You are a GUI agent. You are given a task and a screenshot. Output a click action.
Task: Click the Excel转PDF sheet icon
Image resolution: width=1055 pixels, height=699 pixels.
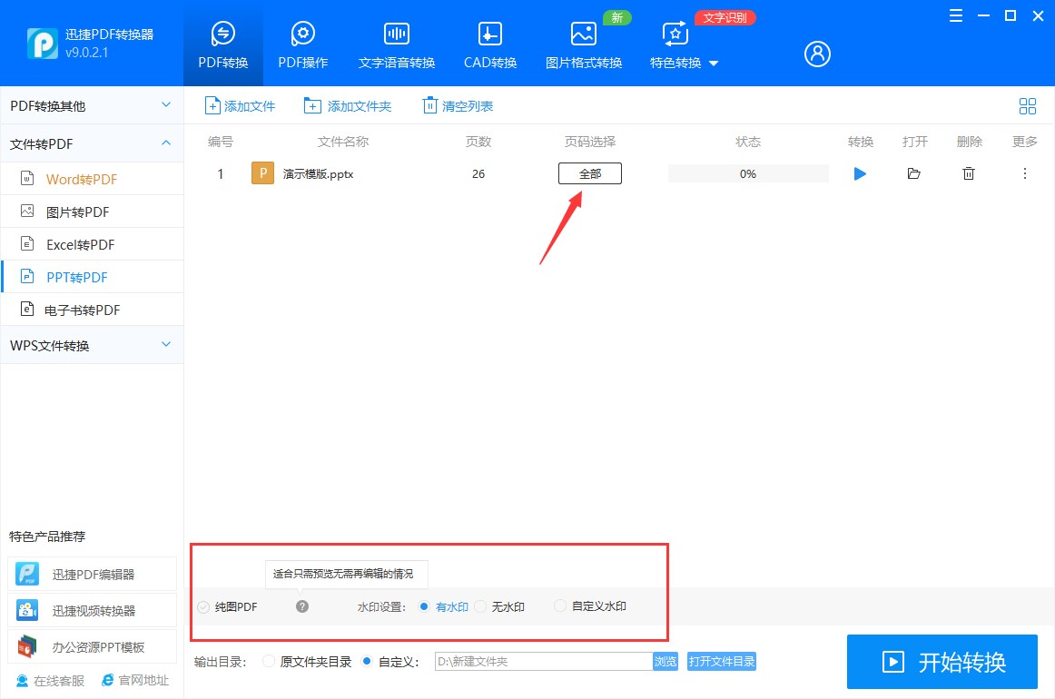click(x=27, y=243)
